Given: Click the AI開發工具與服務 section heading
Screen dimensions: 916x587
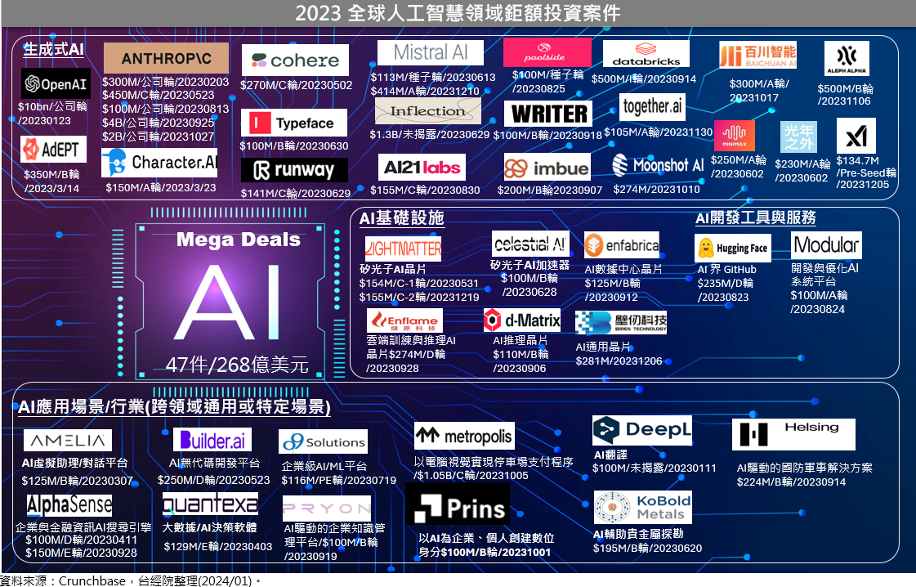Looking at the screenshot, I should pos(755,217).
